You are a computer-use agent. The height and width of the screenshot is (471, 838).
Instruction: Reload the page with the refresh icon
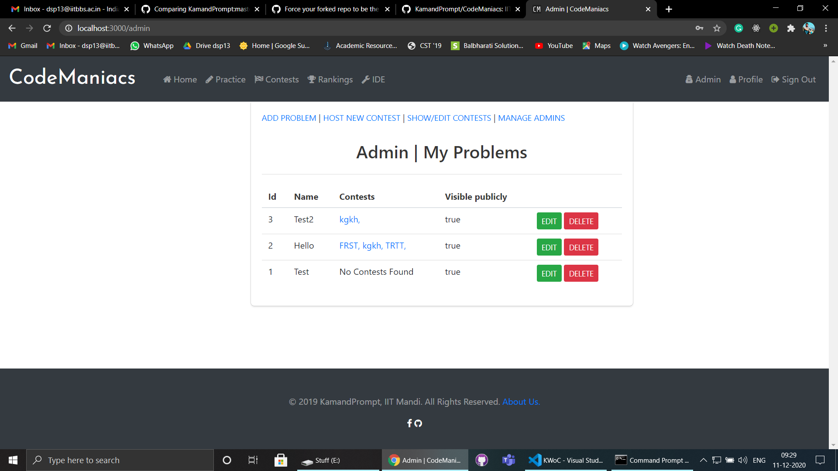point(47,28)
